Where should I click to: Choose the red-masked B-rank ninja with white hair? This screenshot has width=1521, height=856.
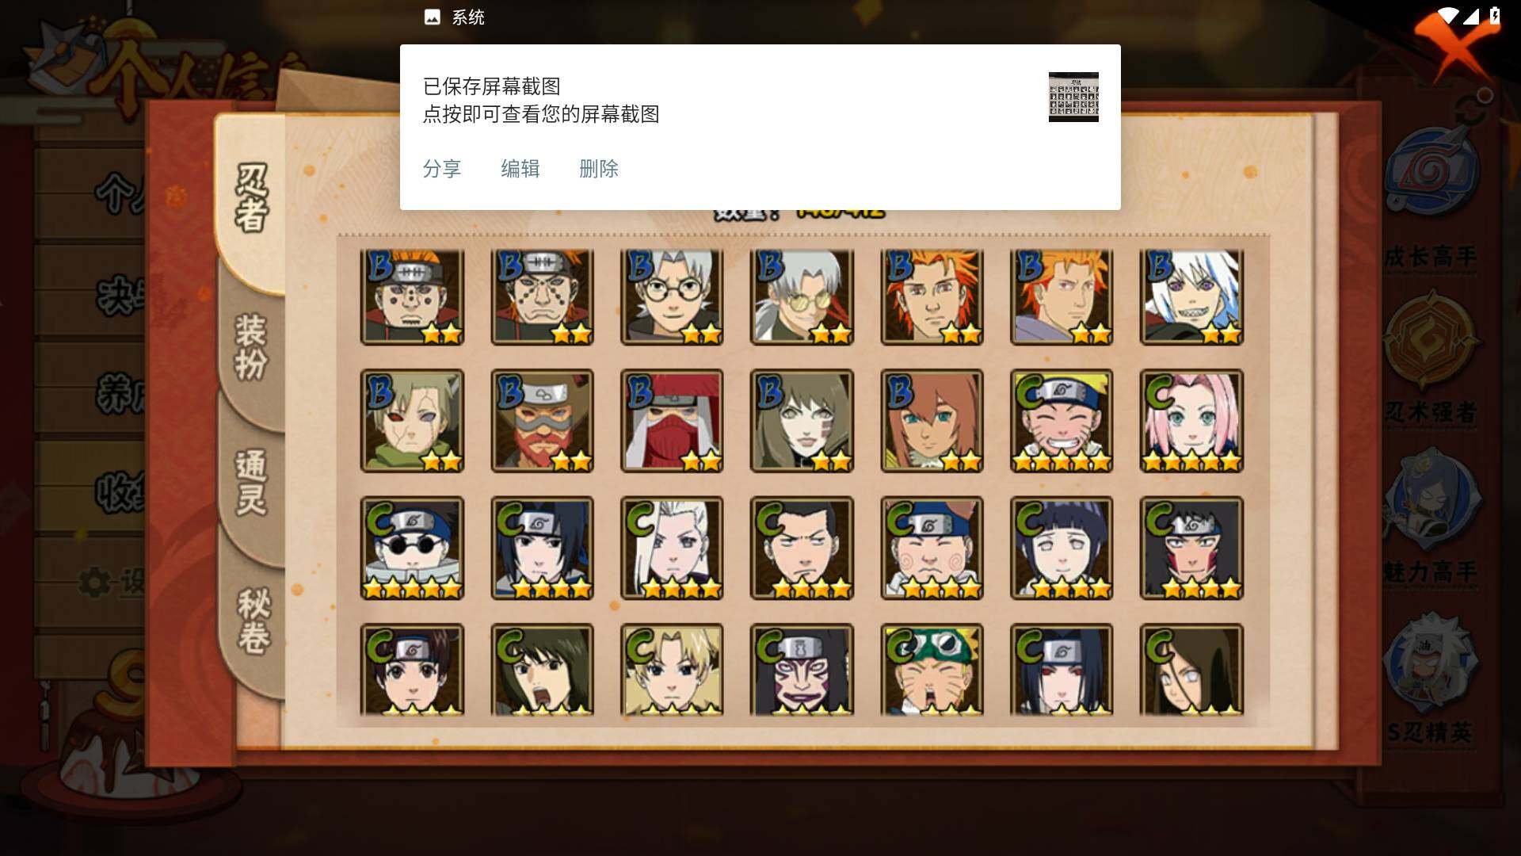tap(672, 421)
